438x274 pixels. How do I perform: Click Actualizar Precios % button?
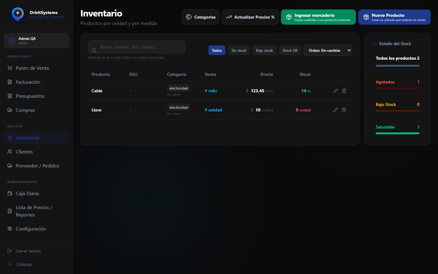click(x=250, y=17)
